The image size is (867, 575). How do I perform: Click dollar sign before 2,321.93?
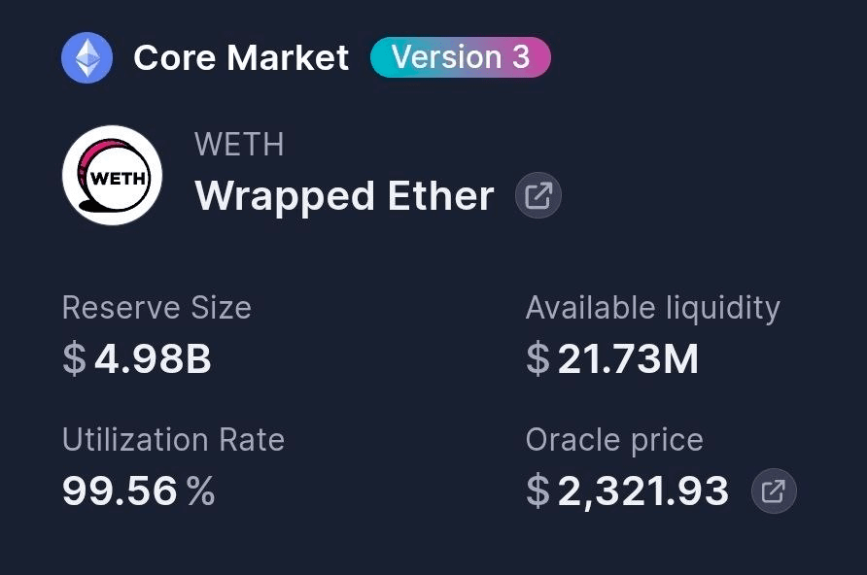538,491
